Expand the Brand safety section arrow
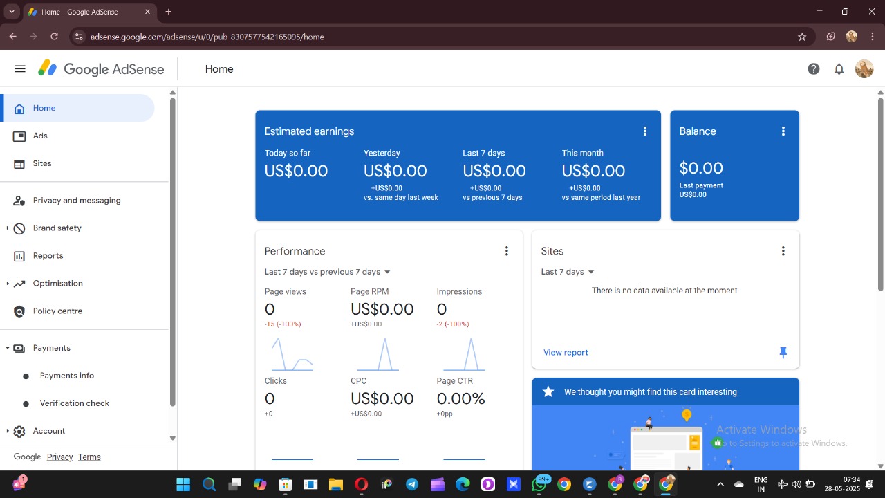The image size is (885, 498). [8, 228]
